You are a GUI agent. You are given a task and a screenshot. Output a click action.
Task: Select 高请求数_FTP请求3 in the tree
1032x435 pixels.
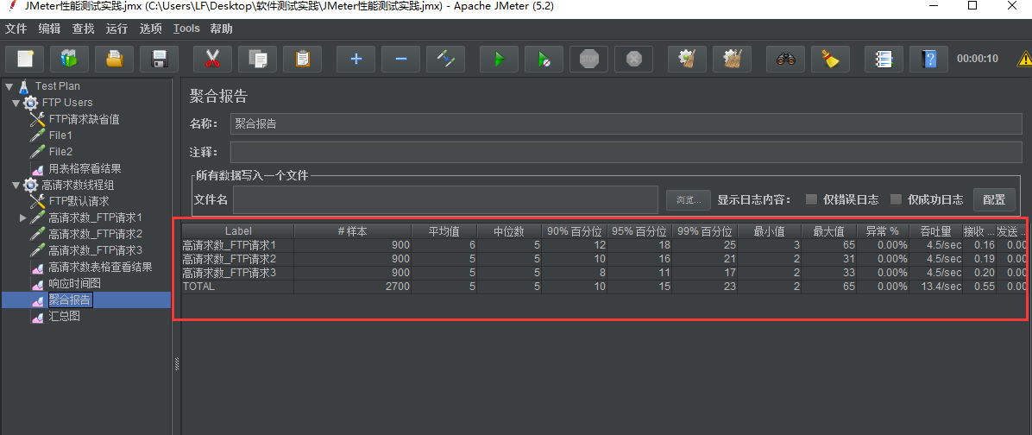[96, 250]
